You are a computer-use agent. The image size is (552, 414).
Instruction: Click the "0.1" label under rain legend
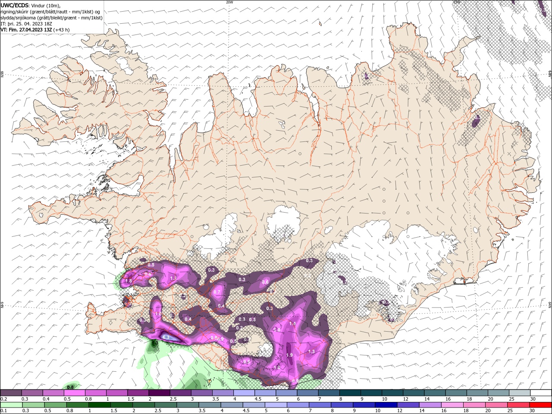pyautogui.click(x=3, y=411)
